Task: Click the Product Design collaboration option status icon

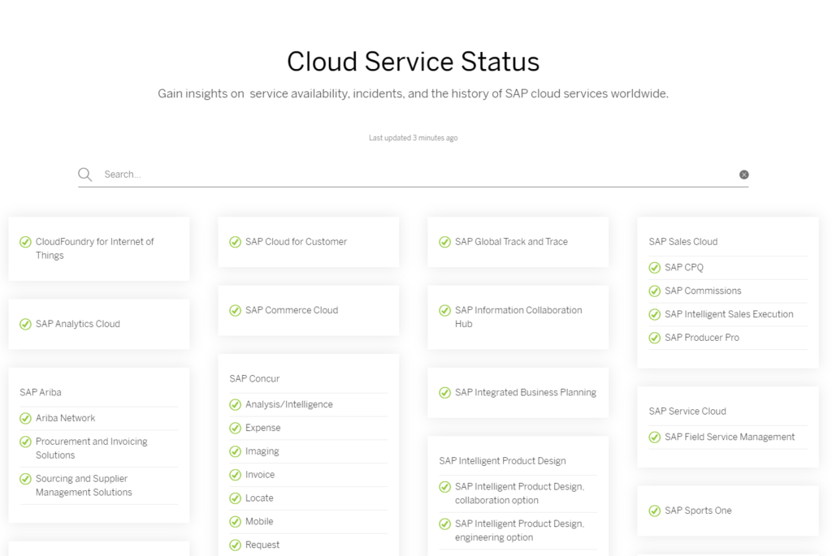Action: click(x=444, y=487)
